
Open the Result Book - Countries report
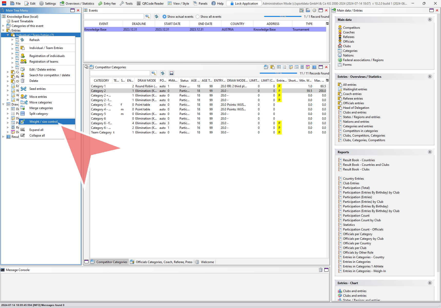click(359, 160)
